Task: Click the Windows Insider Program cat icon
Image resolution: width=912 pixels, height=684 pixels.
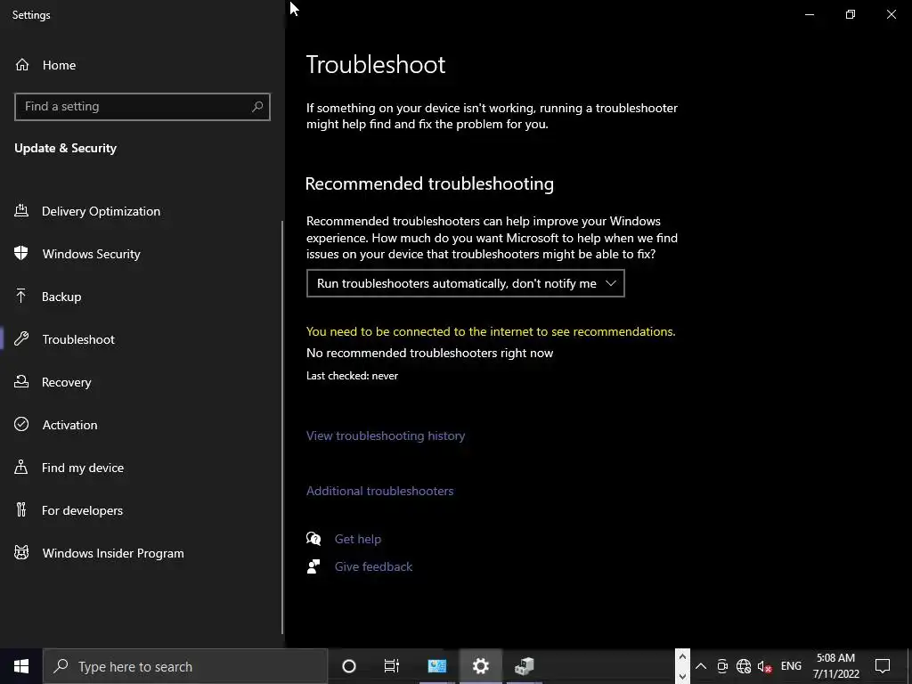Action: click(x=21, y=552)
